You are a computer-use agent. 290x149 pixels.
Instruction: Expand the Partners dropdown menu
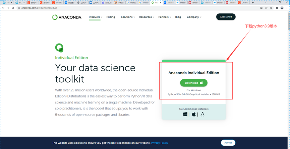[x=165, y=17]
